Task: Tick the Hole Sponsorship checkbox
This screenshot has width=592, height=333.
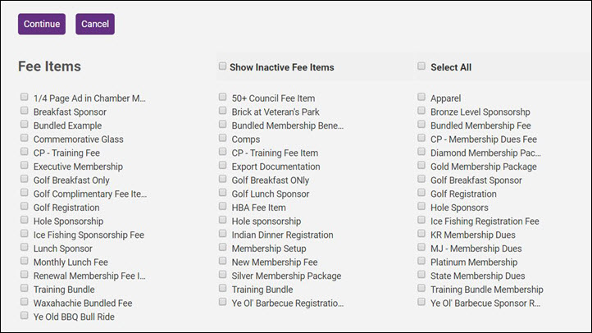Action: (25, 221)
